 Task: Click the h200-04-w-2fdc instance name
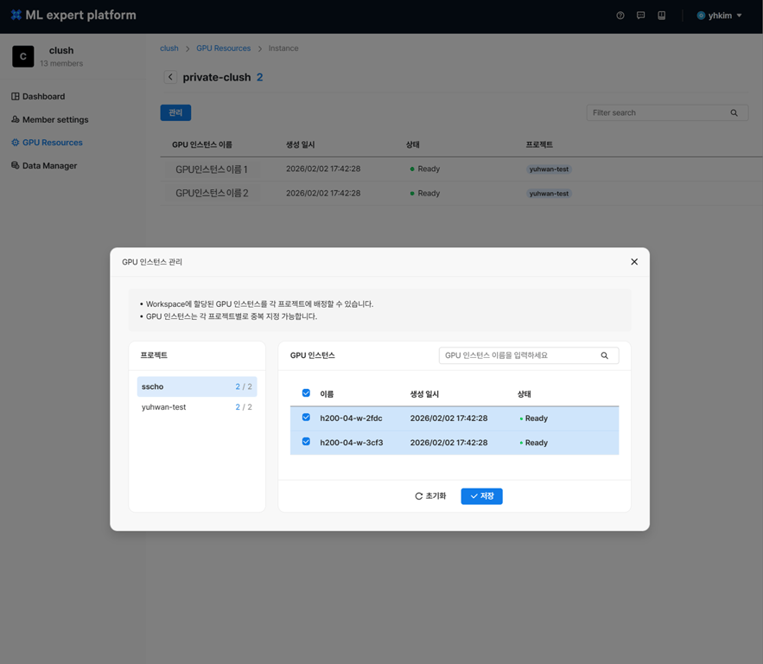351,418
